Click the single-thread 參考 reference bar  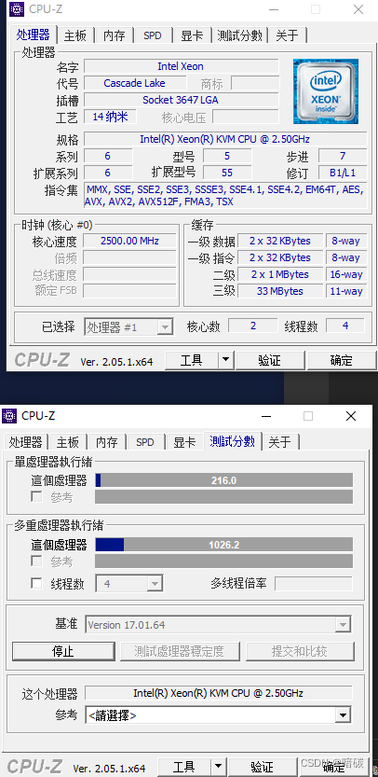(x=224, y=497)
